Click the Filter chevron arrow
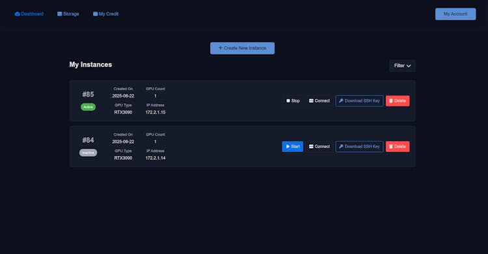This screenshot has height=254, width=488. point(409,66)
